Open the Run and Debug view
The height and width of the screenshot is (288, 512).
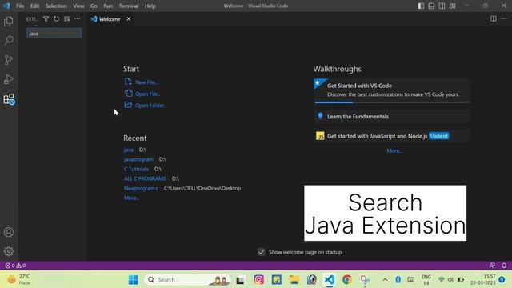point(9,79)
